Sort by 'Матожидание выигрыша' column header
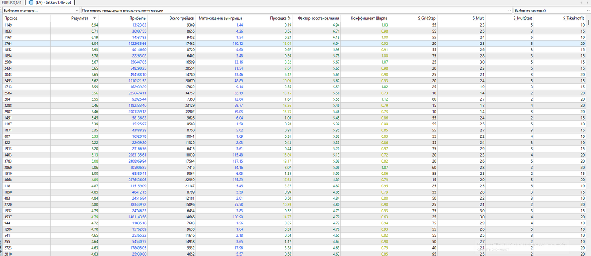 (220, 18)
